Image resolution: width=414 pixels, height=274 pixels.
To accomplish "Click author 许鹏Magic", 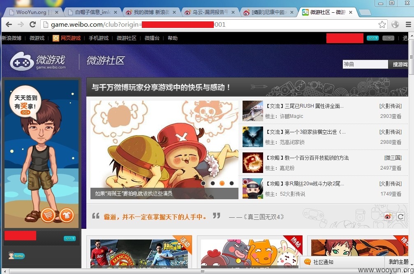I will 291,116.
